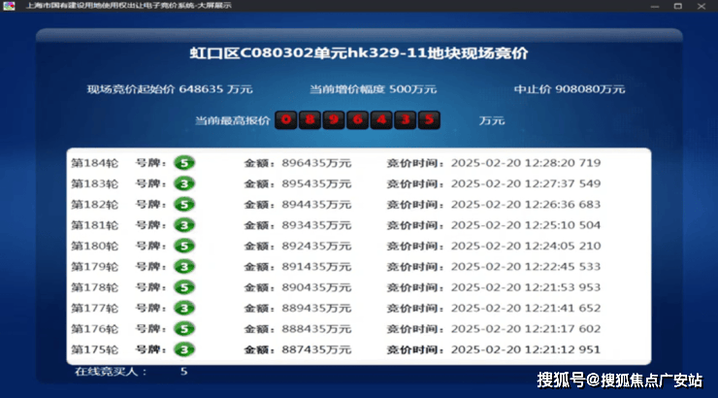Image resolution: width=718 pixels, height=398 pixels.
Task: Click the online bidders count 5
Action: (x=183, y=372)
